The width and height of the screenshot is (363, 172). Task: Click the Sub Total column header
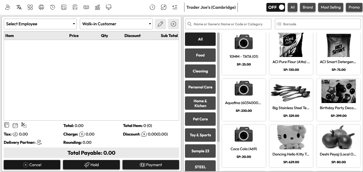coord(169,36)
